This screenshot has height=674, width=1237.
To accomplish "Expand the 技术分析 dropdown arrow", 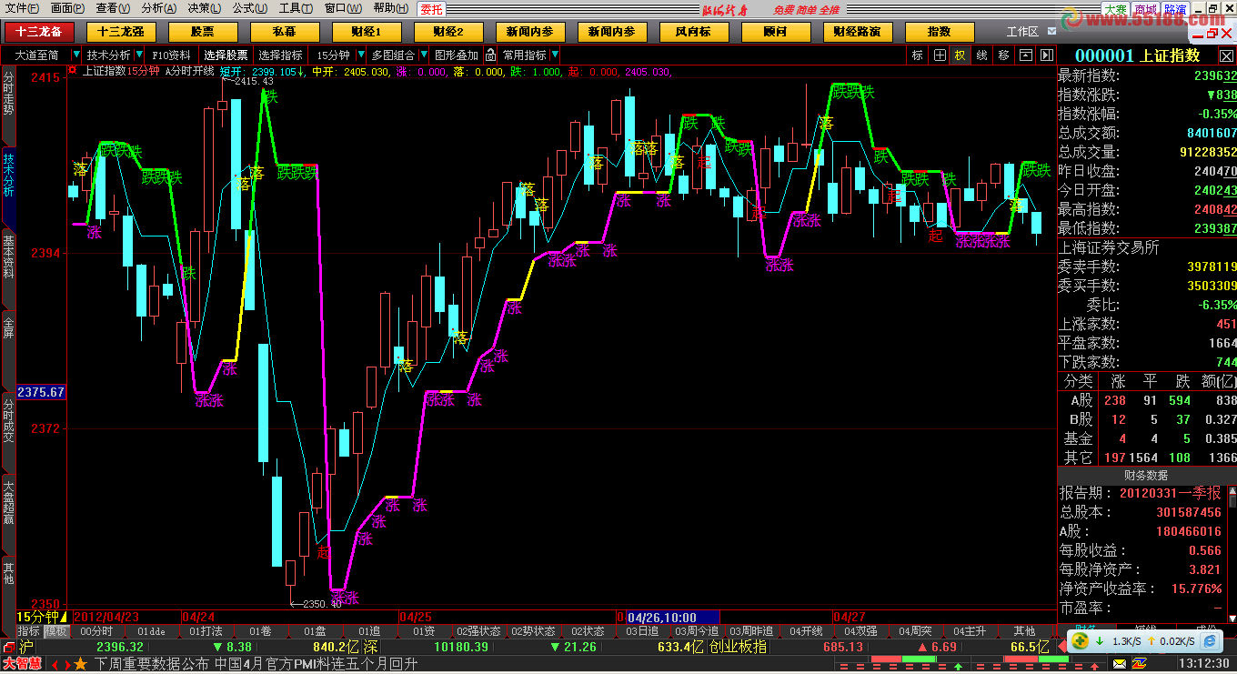I will (x=138, y=55).
